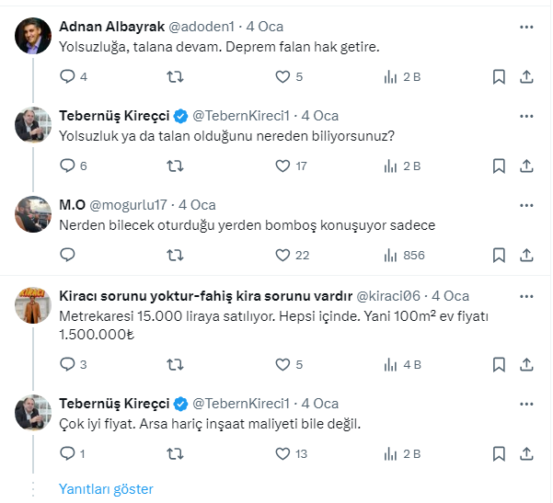Open Tebernüş Kireççi's display name on last tweet
Image resolution: width=553 pixels, height=503 pixels.
pos(114,404)
